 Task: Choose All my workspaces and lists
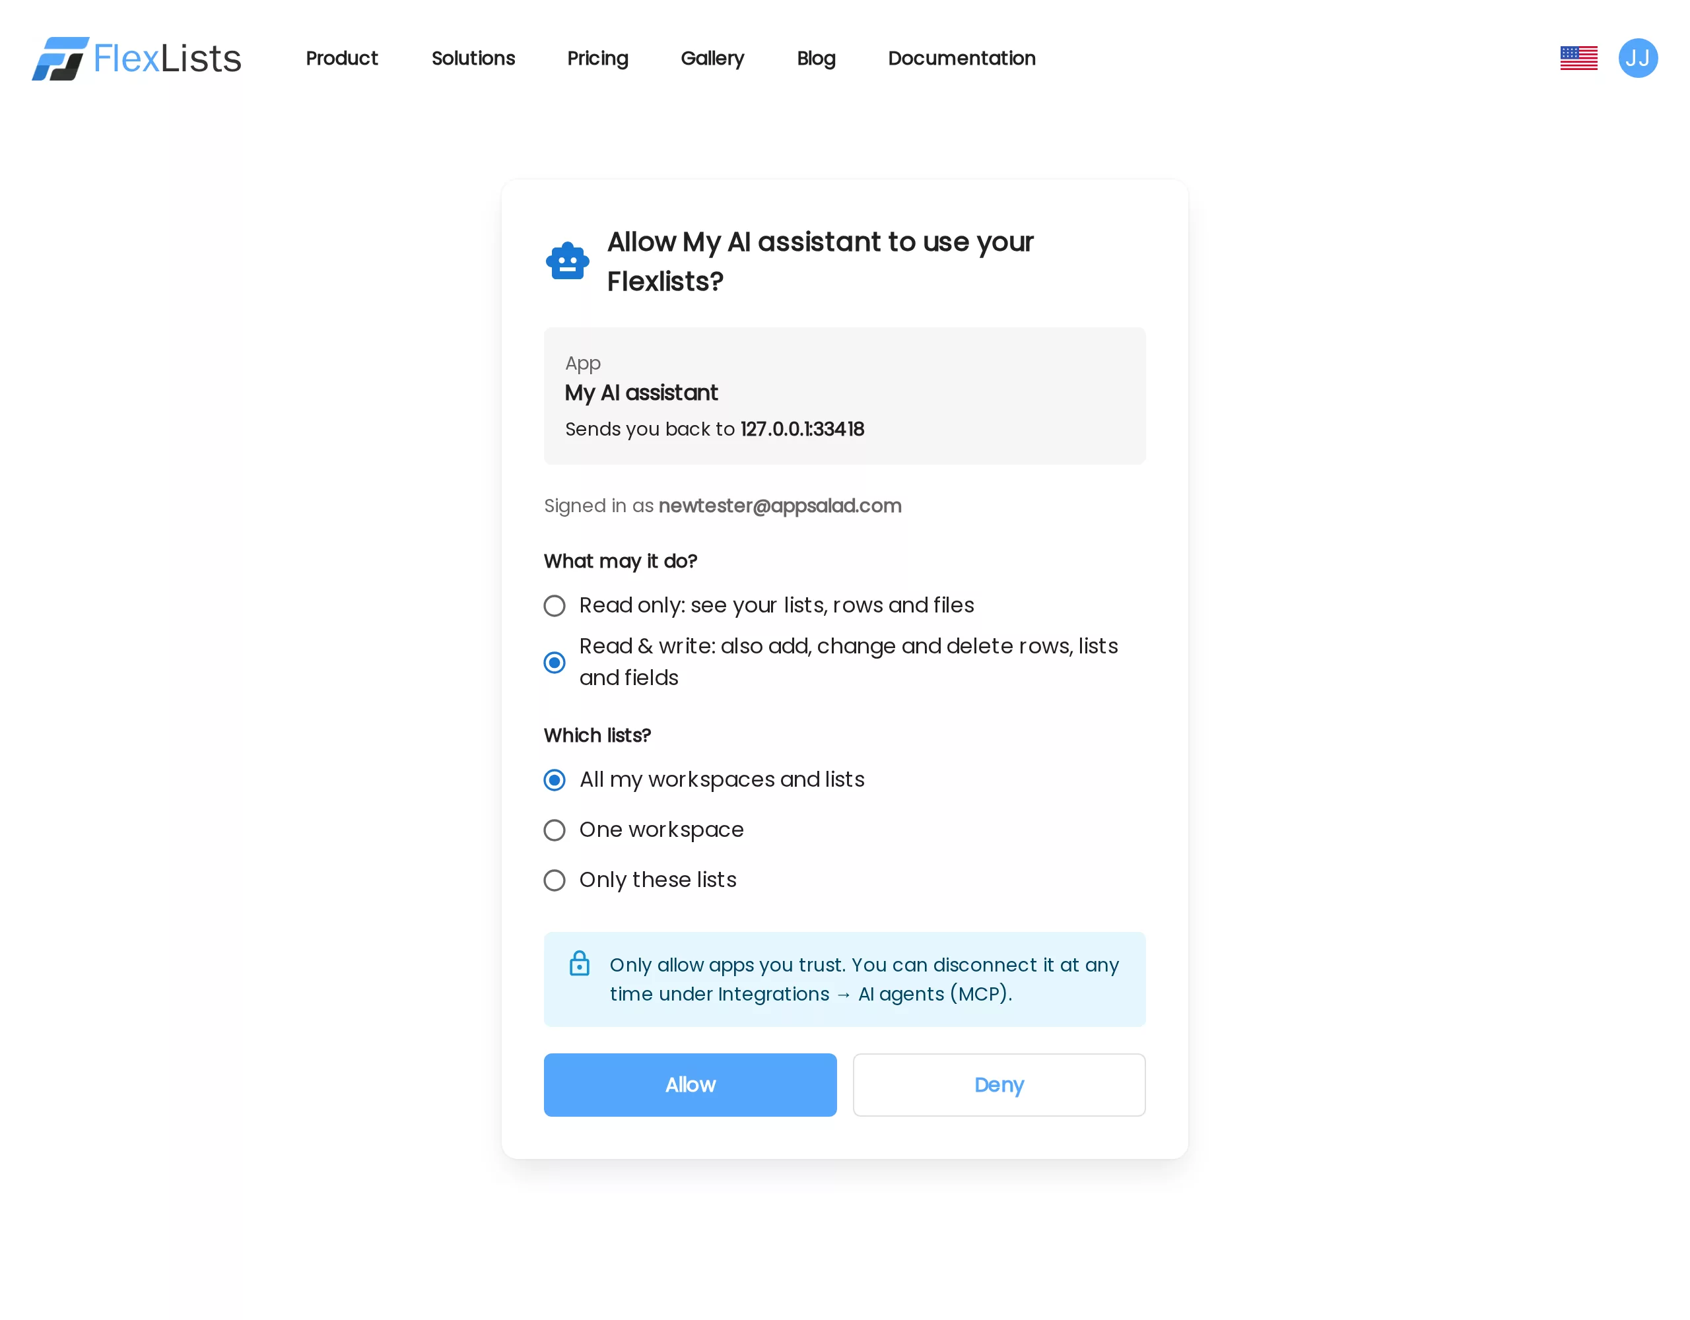554,780
